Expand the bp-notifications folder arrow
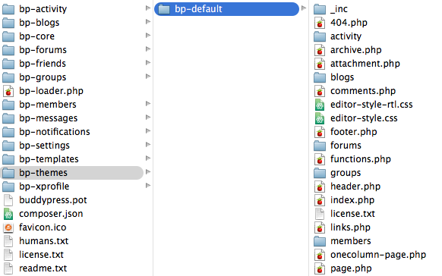 [x=147, y=131]
